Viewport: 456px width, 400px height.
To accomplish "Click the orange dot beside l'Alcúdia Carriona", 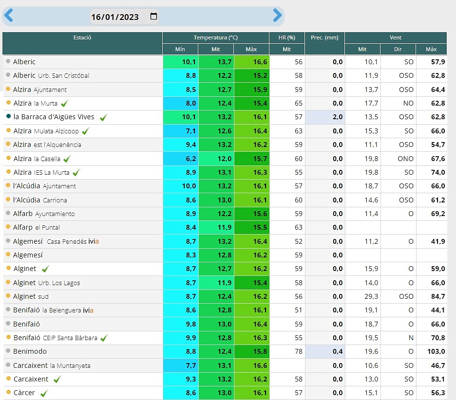I will 8,200.
